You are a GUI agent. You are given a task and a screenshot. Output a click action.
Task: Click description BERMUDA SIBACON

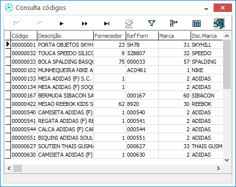pos(65,95)
